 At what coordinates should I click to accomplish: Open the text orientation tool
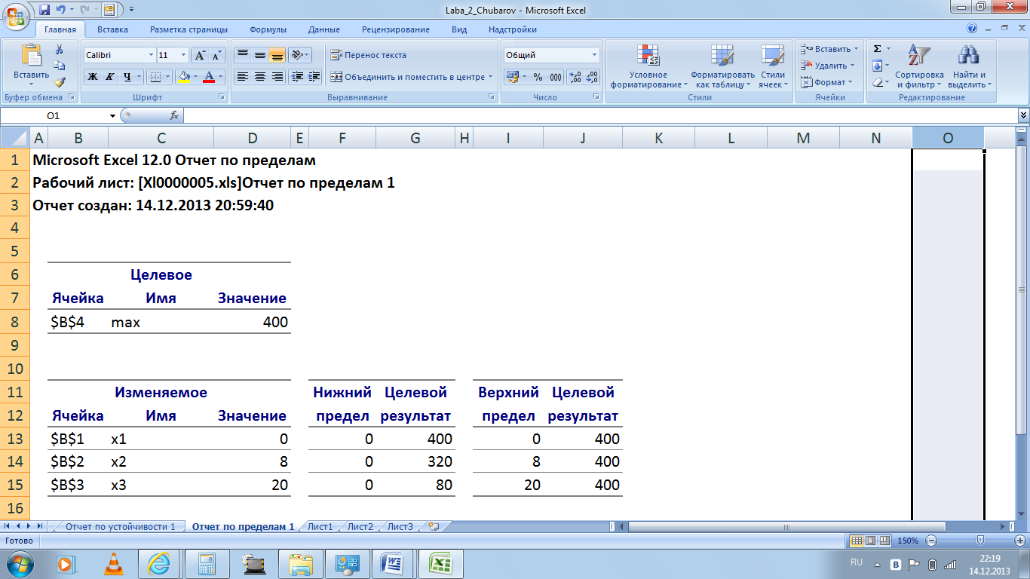coord(299,55)
